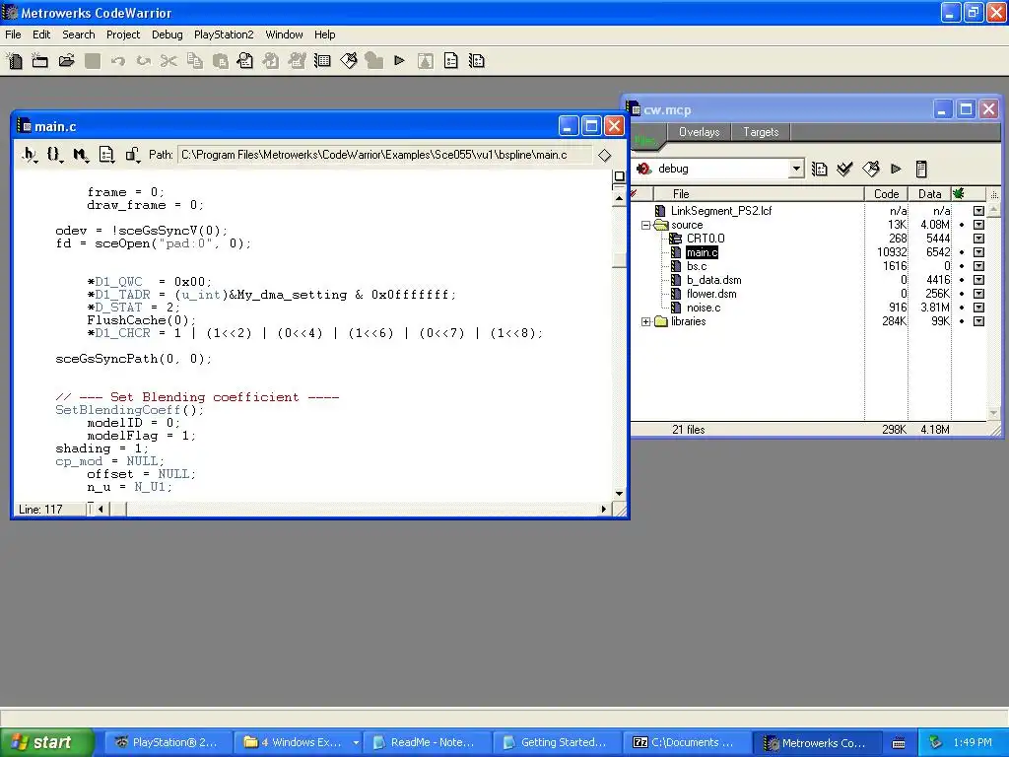Click the Find magnifier toolbar icon

point(245,61)
